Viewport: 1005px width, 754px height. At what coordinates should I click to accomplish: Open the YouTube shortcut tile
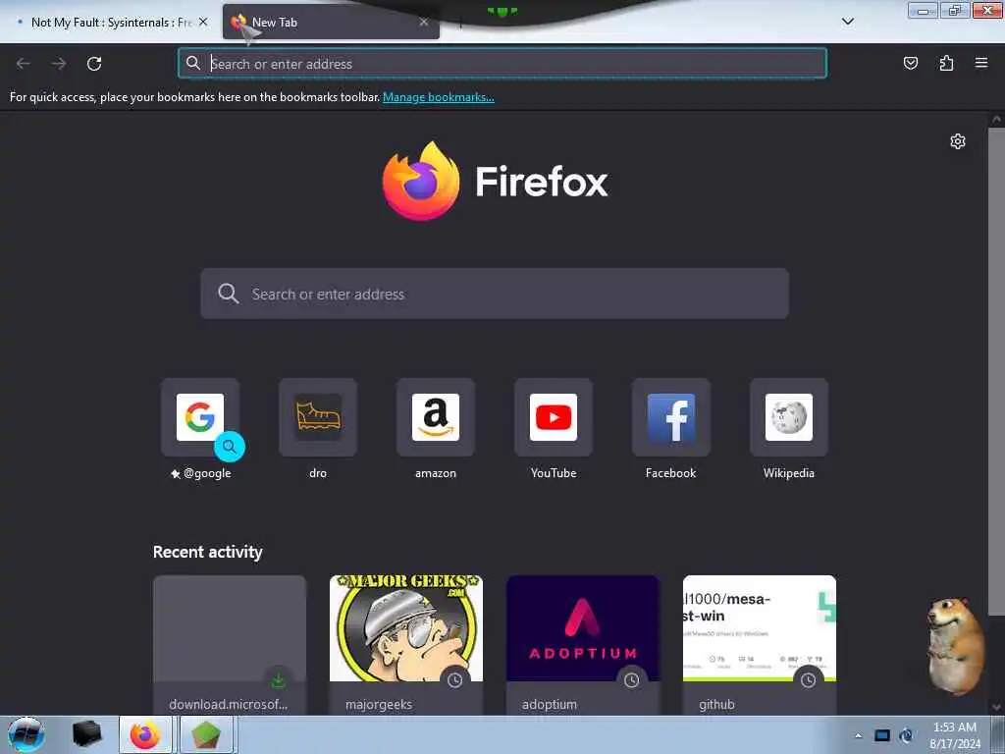(554, 417)
